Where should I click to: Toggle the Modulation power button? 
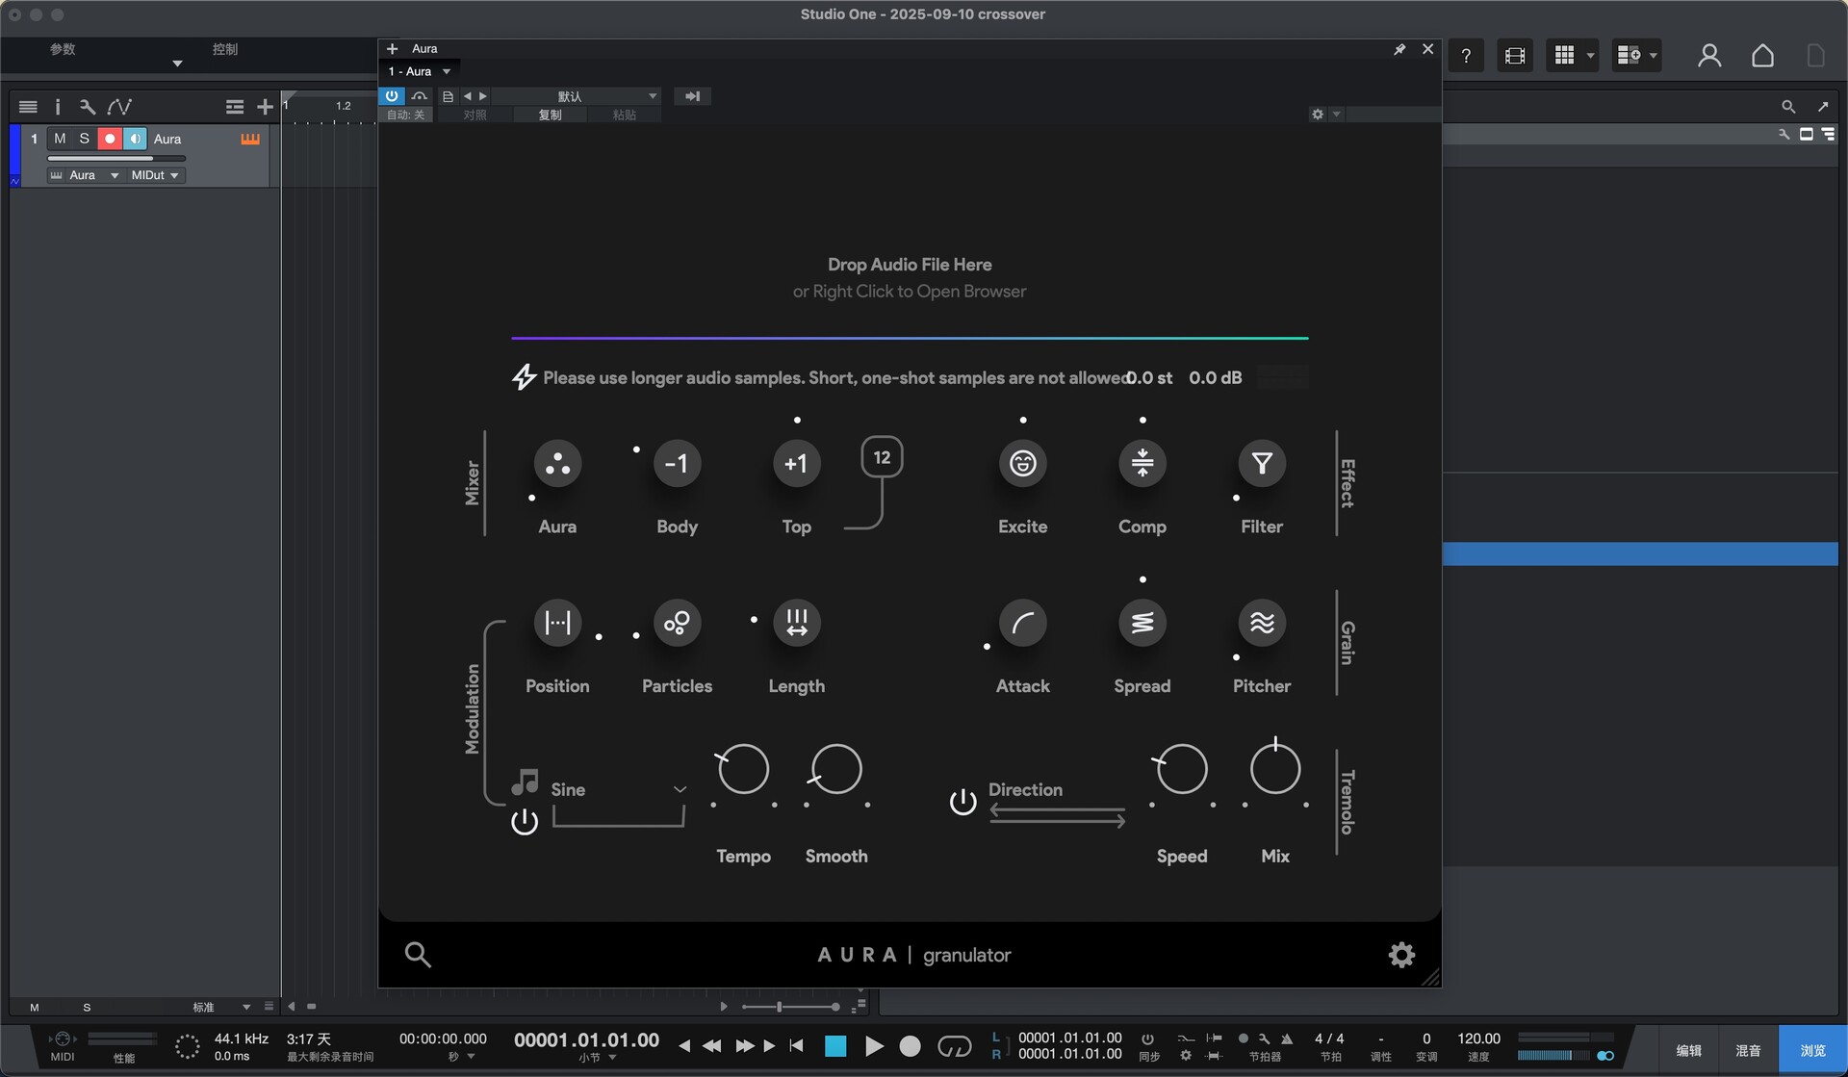[x=525, y=822]
